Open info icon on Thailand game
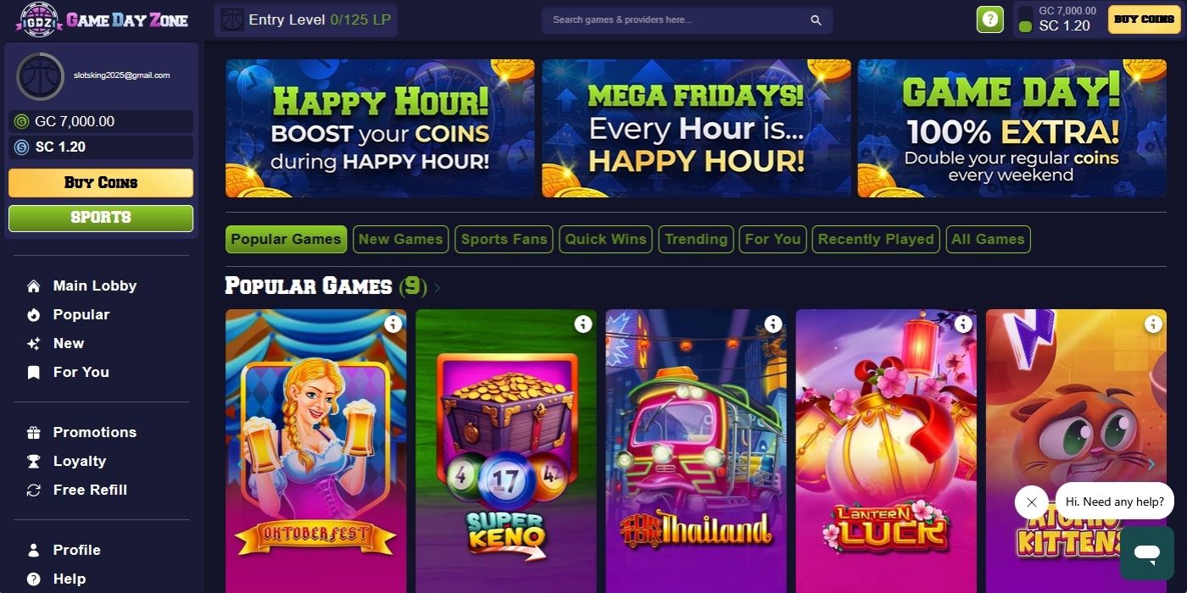 (x=772, y=324)
